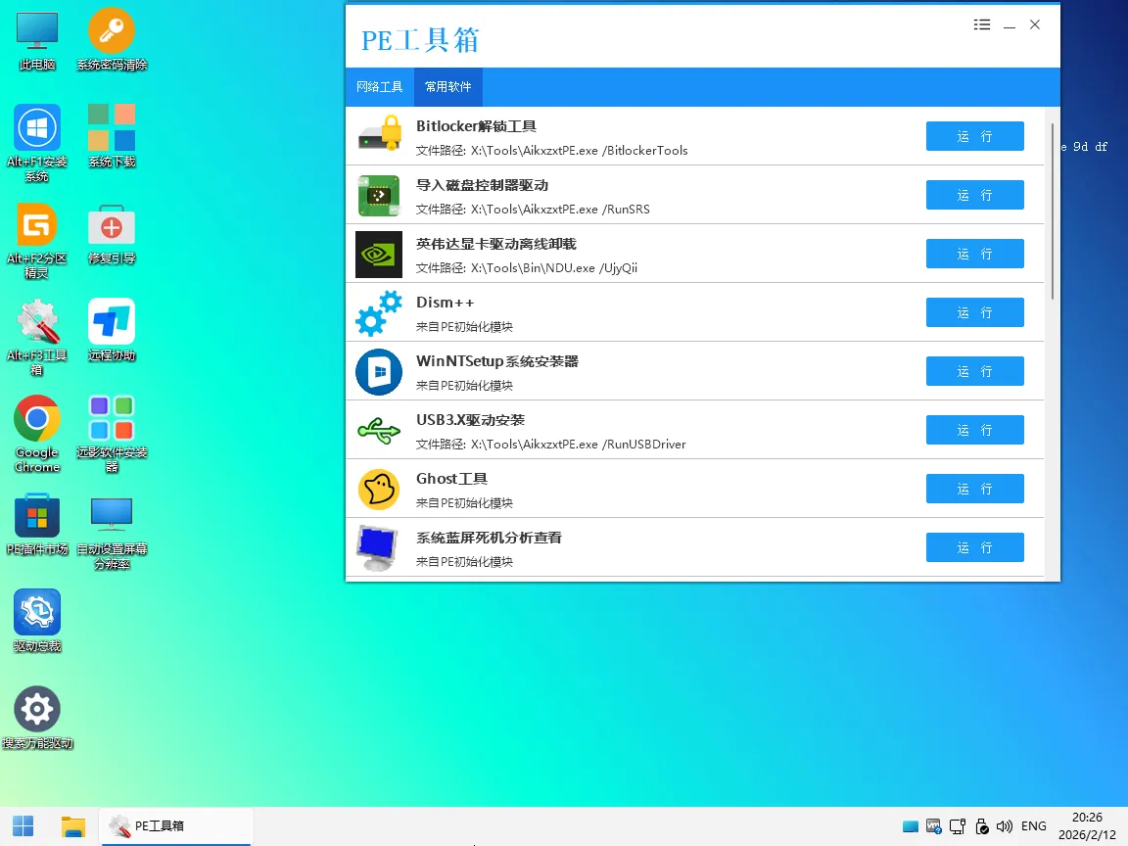Click the Dism++ blue gears icon
The image size is (1128, 846).
point(379,312)
